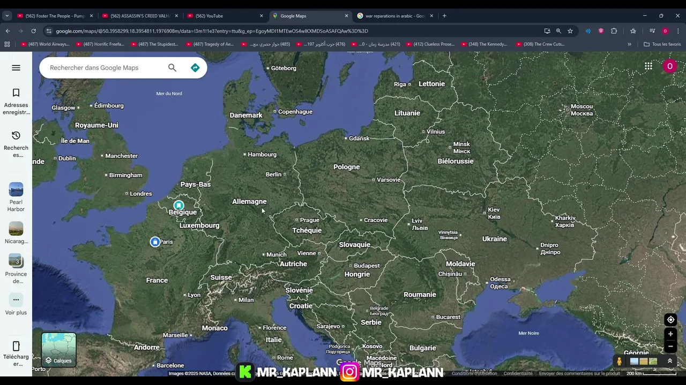Install app icon in address bar

547,31
